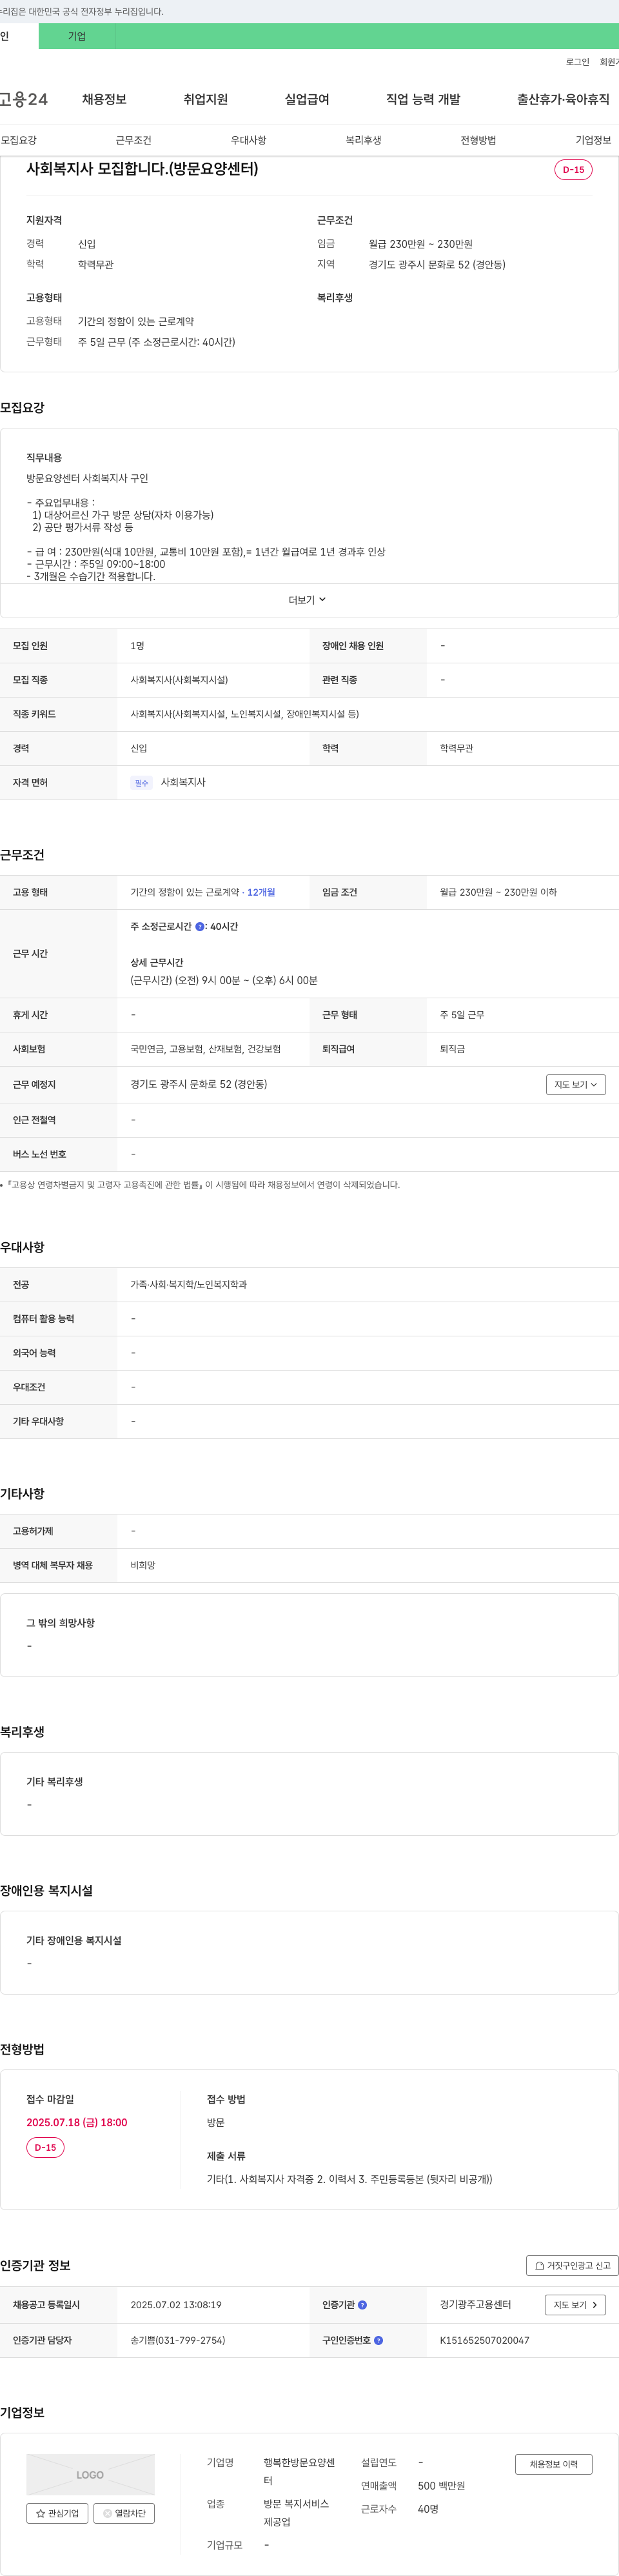This screenshot has width=619, height=2576.
Task: Open the 채용정보 menu
Action: 104,99
